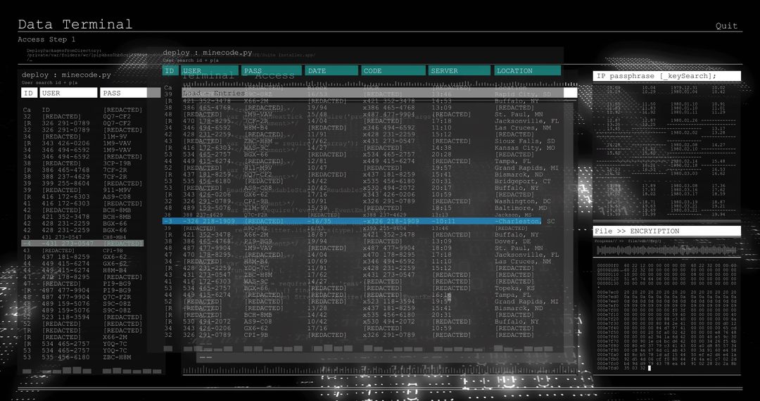
Task: Click deploy : minecode.py title in left panel
Action: tap(66, 75)
